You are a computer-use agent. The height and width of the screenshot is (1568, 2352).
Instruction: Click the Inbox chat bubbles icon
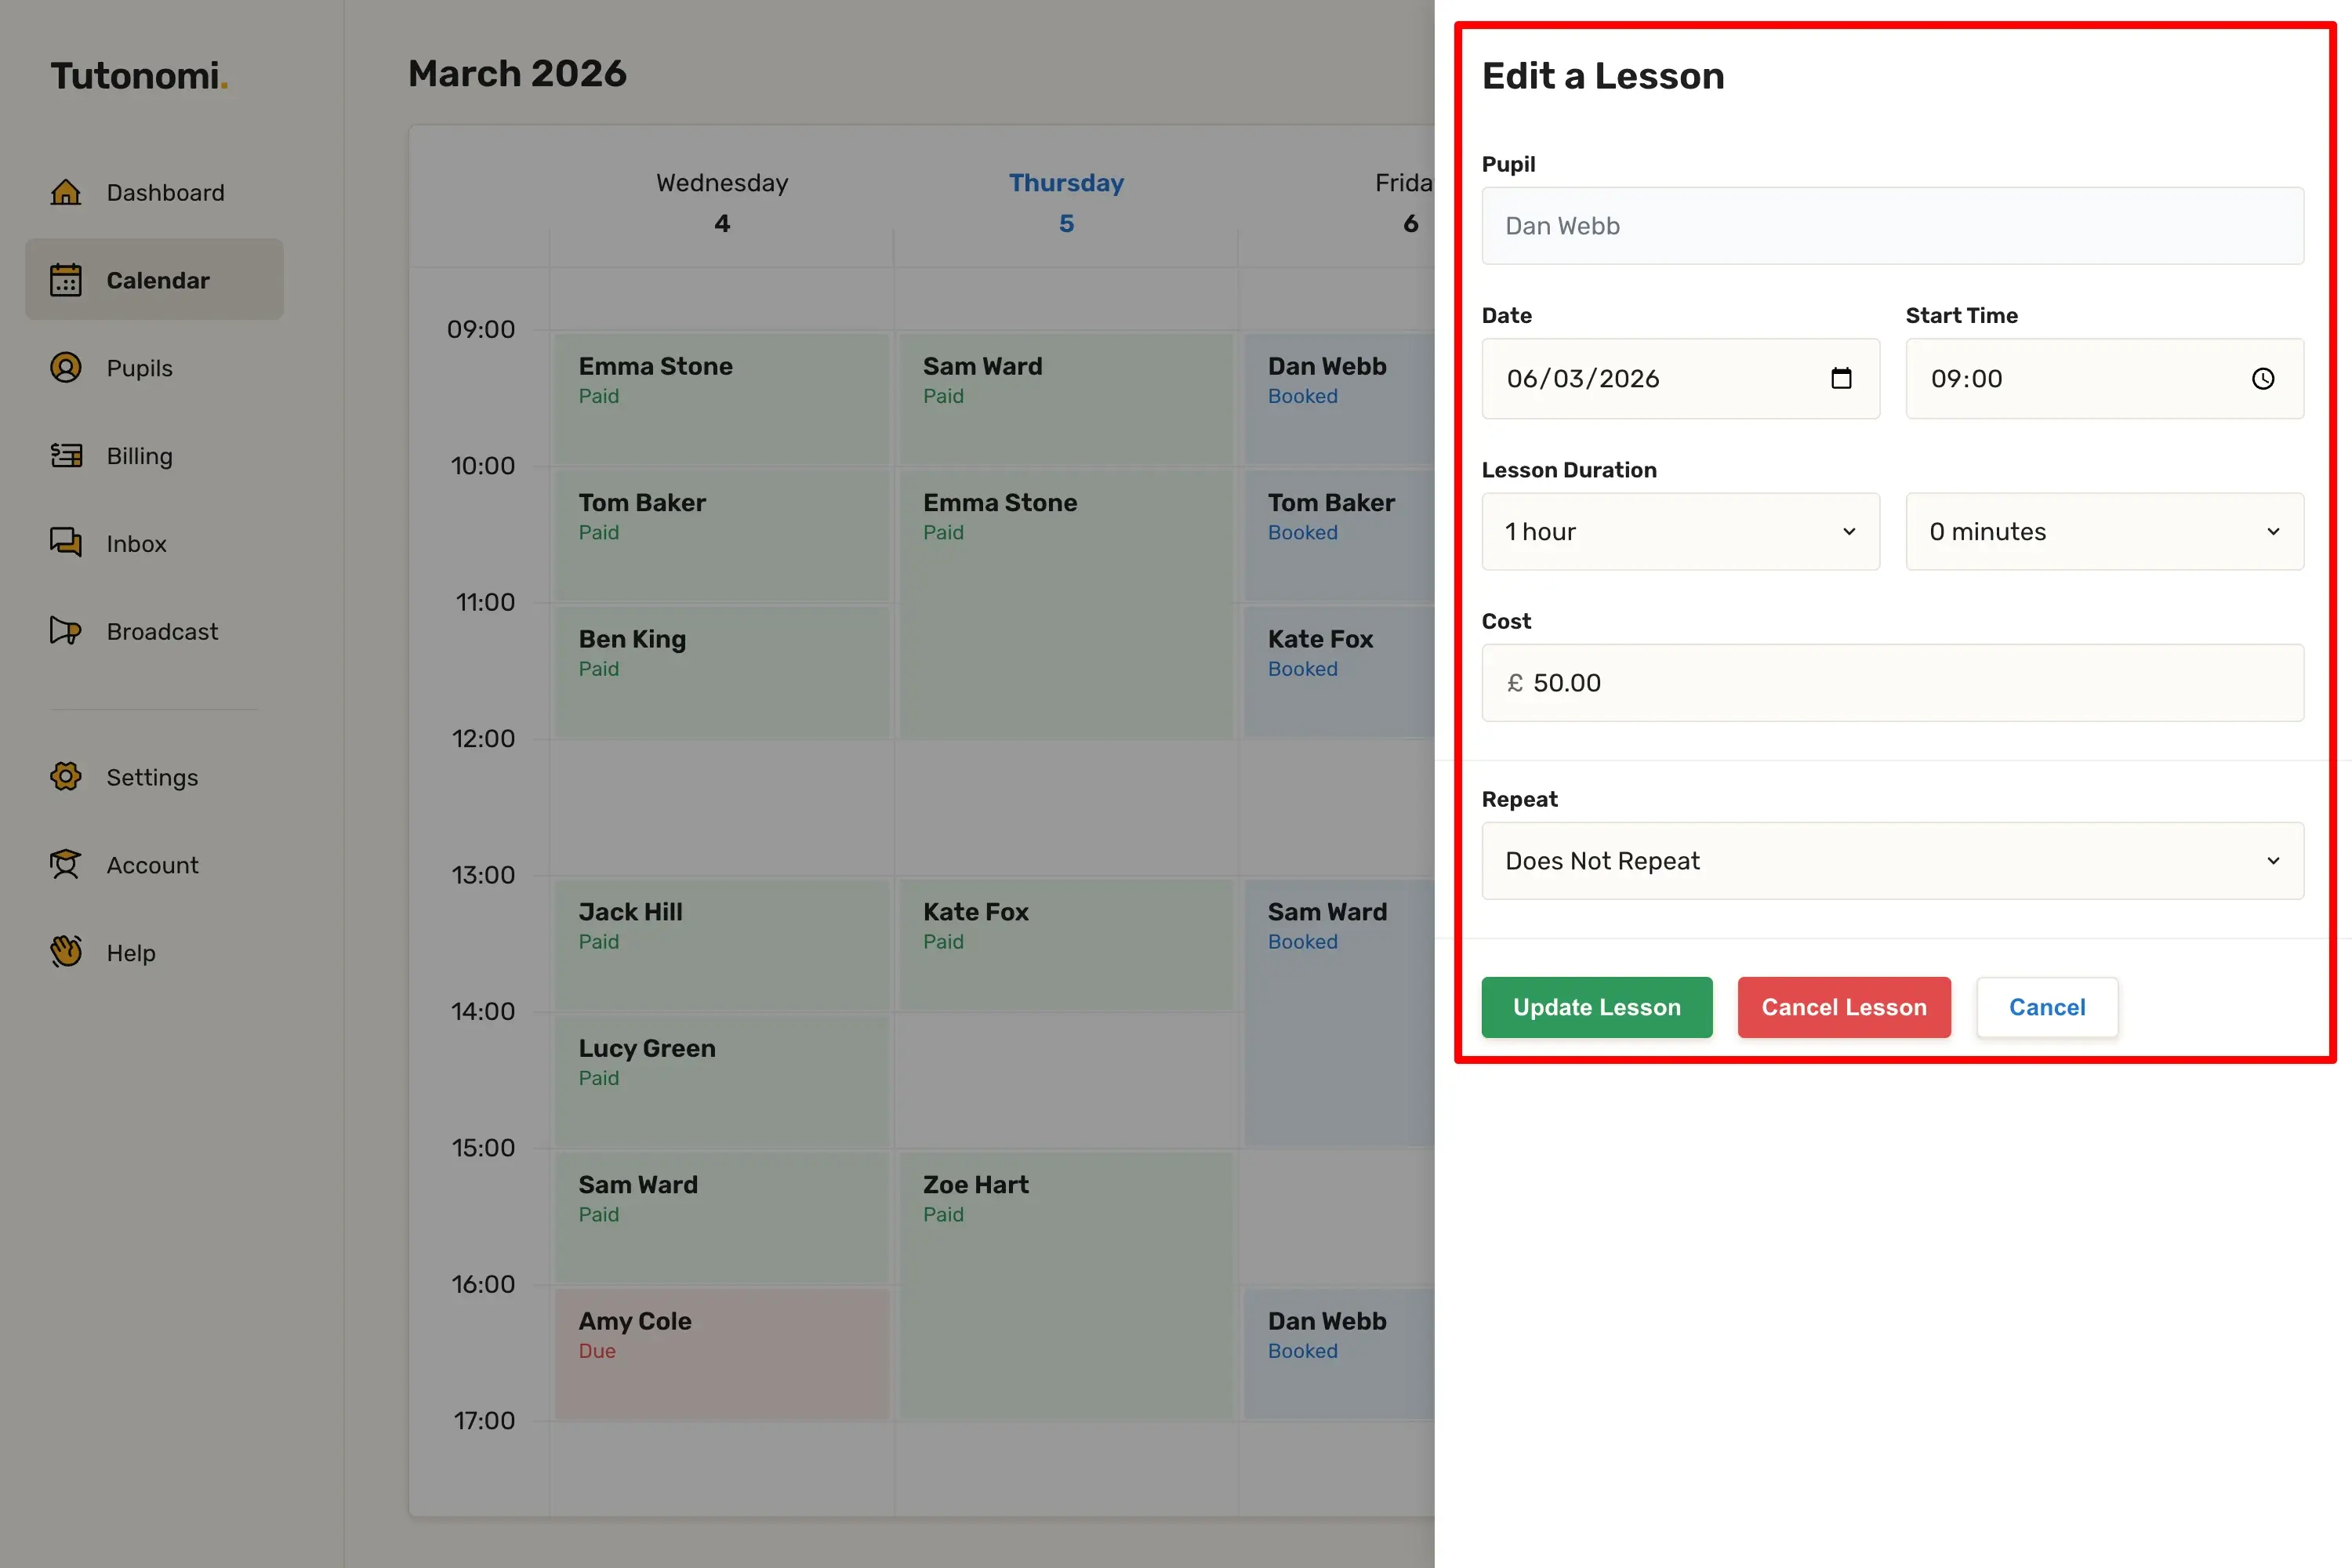pyautogui.click(x=66, y=543)
